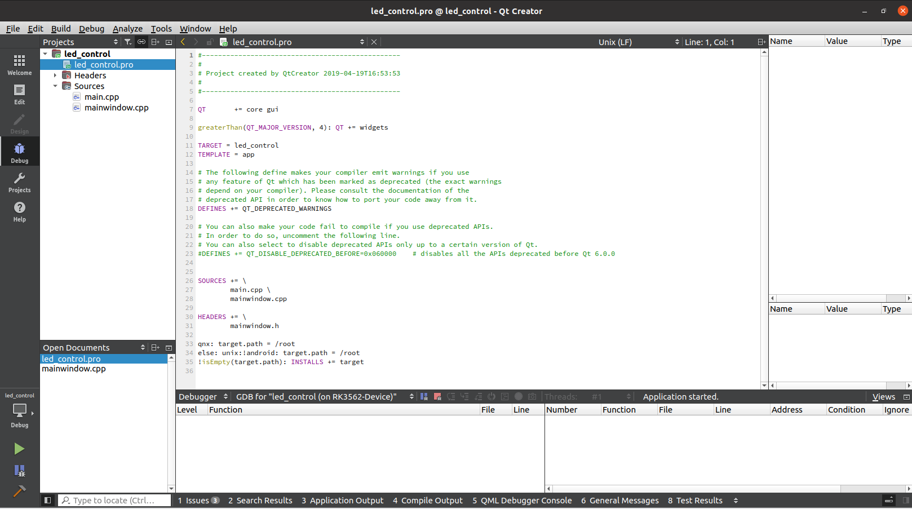Viewport: 912px width, 509px height.
Task: Click the Condition column header in breakpoints
Action: [854, 410]
